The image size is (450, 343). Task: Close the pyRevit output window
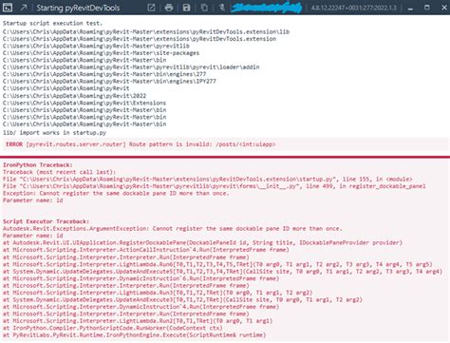444,7
